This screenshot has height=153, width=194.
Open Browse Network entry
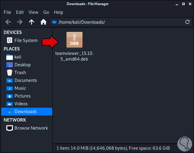[x=27, y=128]
